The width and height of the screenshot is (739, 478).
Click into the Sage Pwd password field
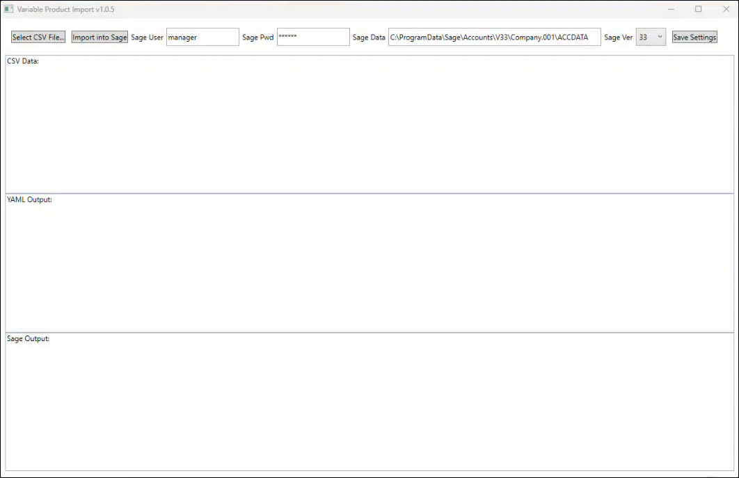pyautogui.click(x=313, y=38)
